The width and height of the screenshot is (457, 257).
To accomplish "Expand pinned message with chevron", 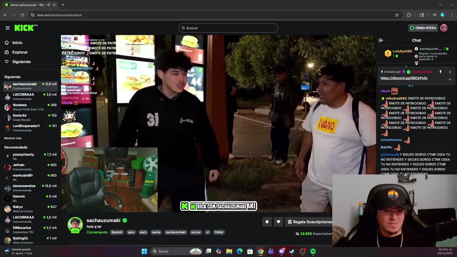I will coord(450,79).
